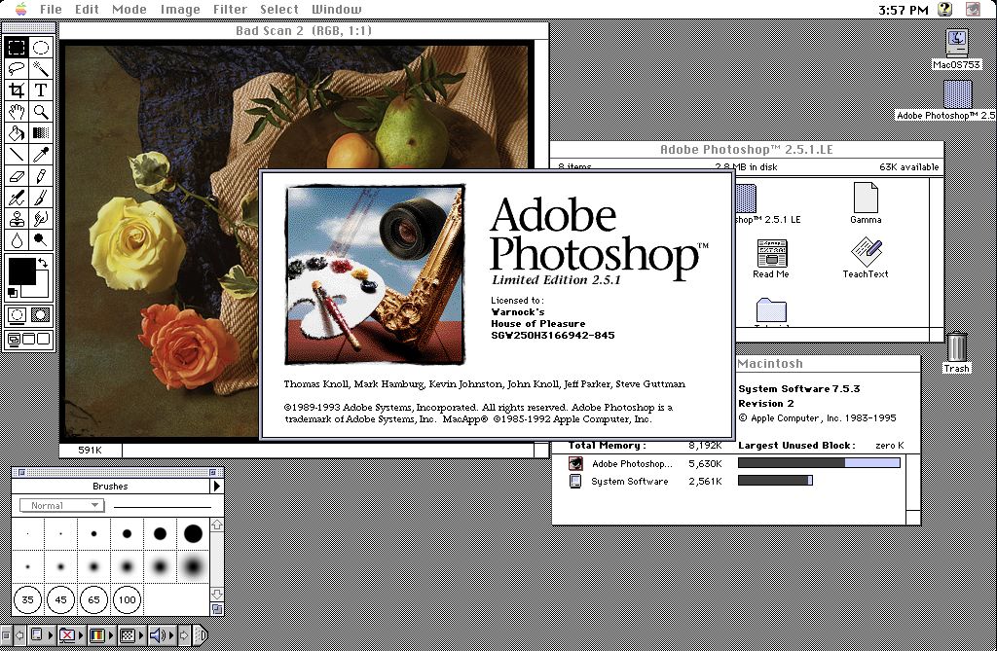
Task: Swap foreground and background colors
Action: 43,262
